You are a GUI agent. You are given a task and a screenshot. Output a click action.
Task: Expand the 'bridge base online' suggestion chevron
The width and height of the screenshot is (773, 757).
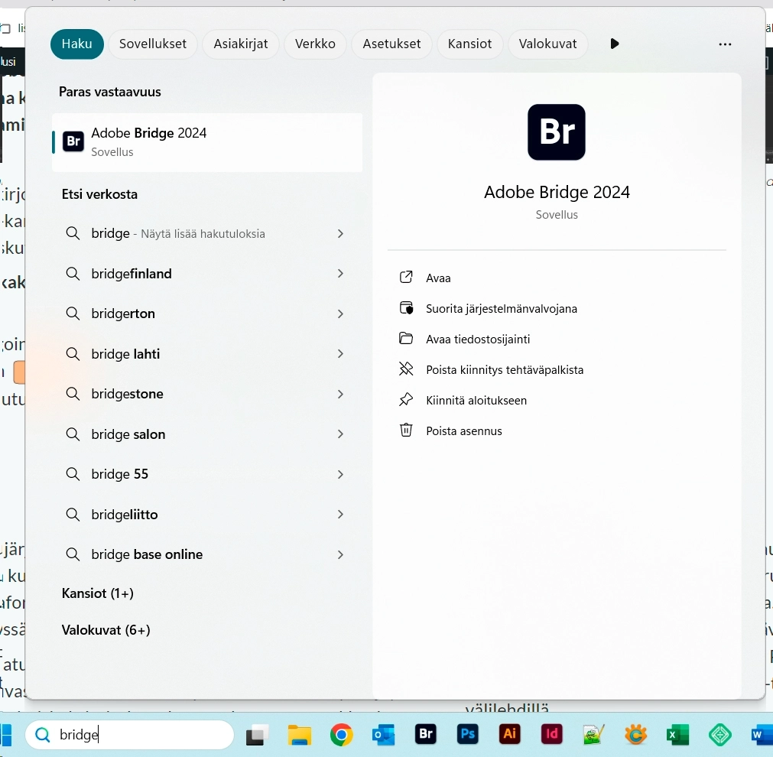point(340,555)
